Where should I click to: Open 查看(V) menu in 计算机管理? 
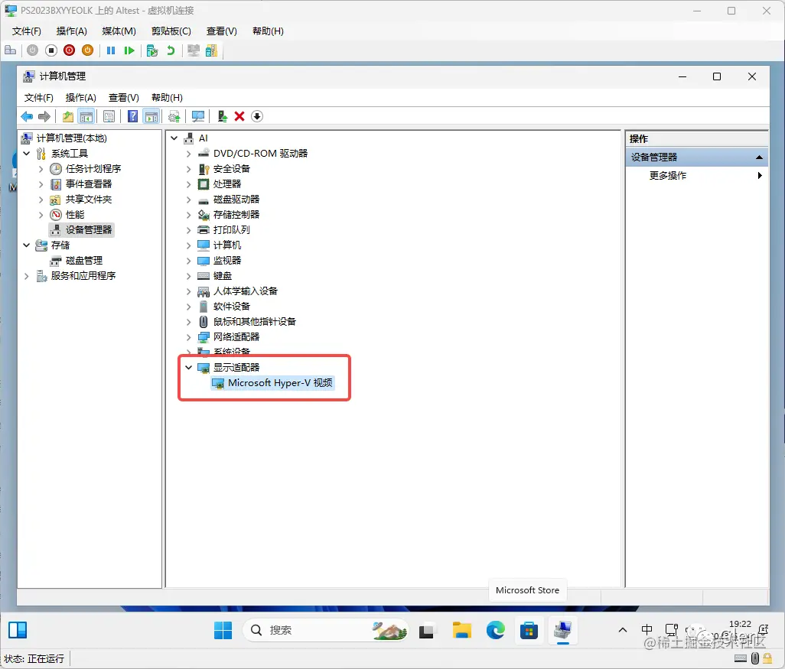coord(124,98)
